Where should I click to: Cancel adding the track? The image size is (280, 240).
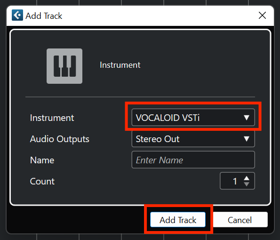point(240,220)
